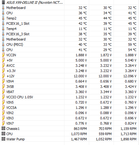Viewport: 139px width, 145px height.
Task: Click the 1,898 RPM Water Pump maximum
Action: point(128,139)
